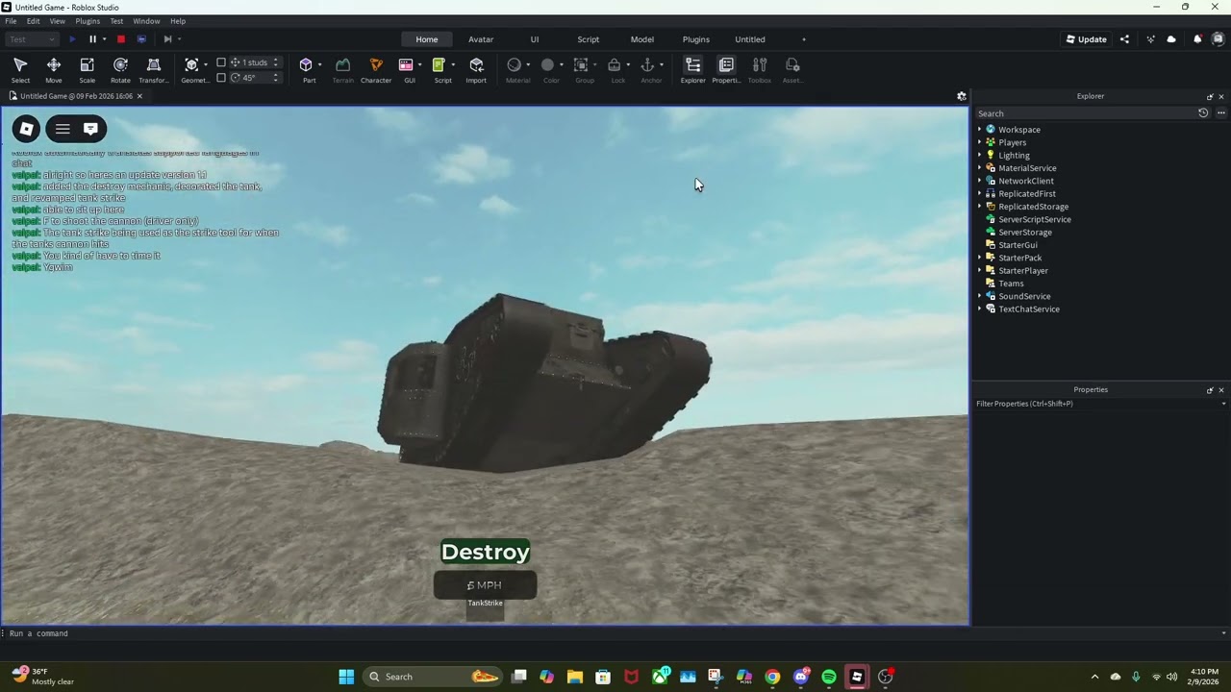
Task: Open Spotify from the taskbar
Action: coord(829,677)
